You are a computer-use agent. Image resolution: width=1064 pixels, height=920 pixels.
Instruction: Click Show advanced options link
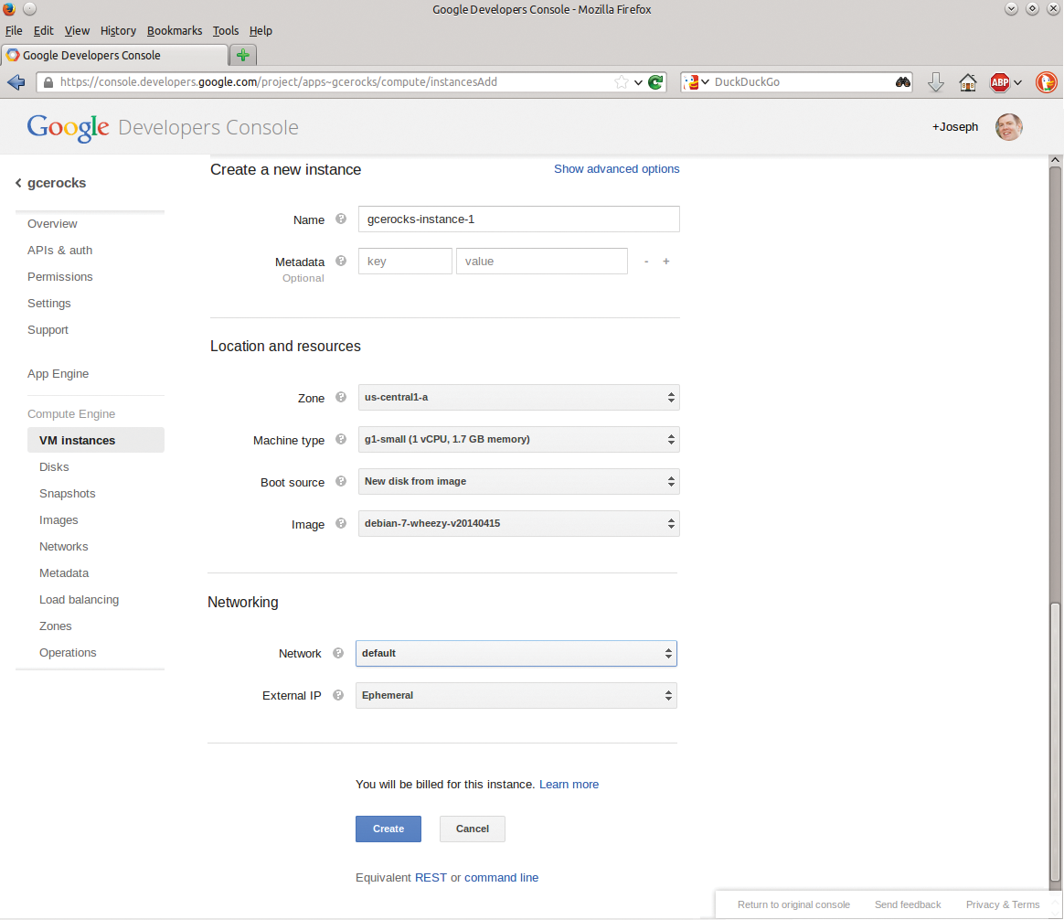[616, 168]
